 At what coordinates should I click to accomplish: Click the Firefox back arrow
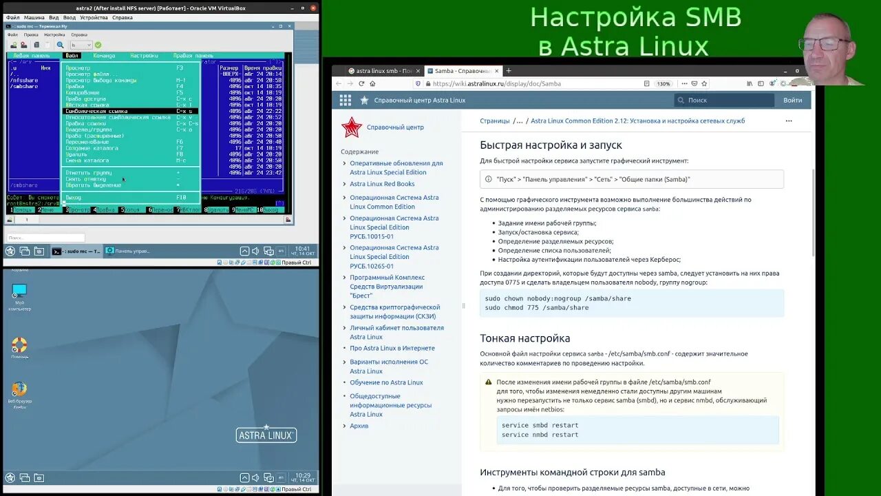tap(339, 83)
